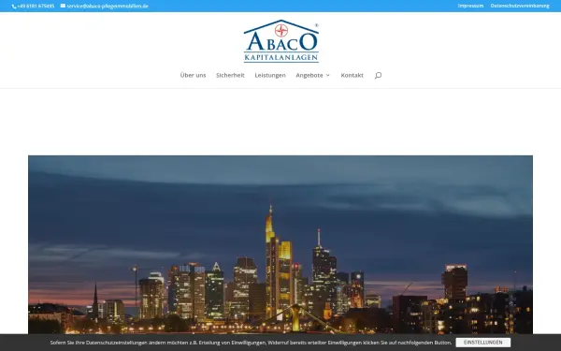Open the Leistungen menu item
This screenshot has width=561, height=351.
(x=270, y=75)
